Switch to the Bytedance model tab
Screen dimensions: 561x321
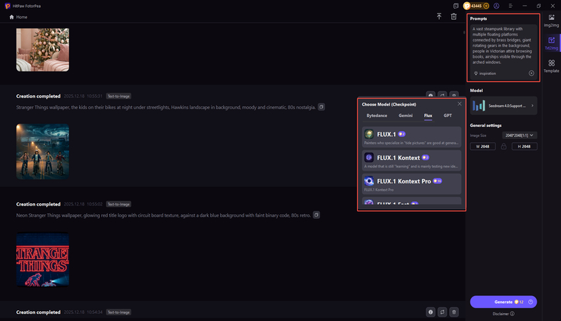[x=377, y=116]
